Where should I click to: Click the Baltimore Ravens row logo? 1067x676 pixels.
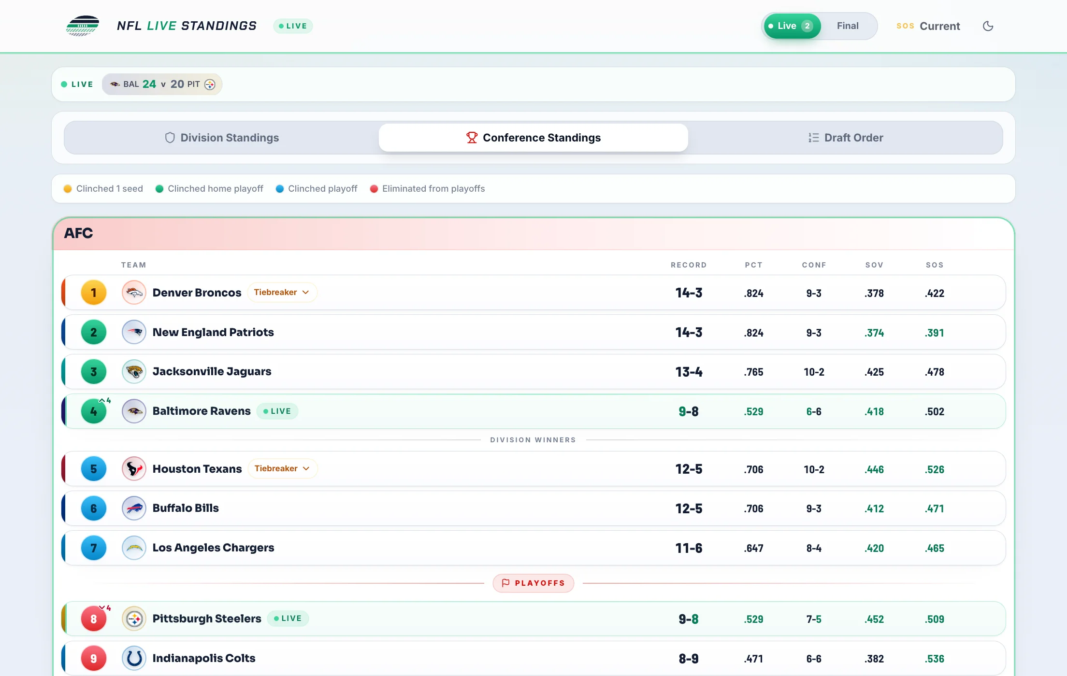(134, 411)
